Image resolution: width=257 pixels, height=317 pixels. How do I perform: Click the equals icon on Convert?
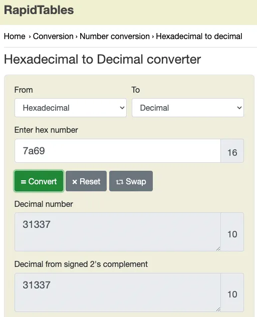[x=24, y=182]
